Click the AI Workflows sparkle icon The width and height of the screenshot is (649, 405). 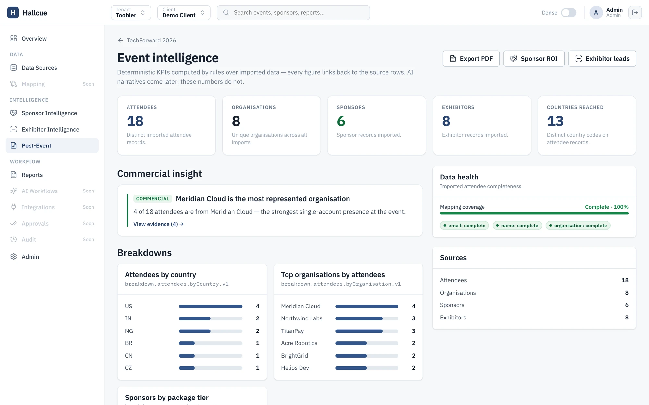point(14,191)
